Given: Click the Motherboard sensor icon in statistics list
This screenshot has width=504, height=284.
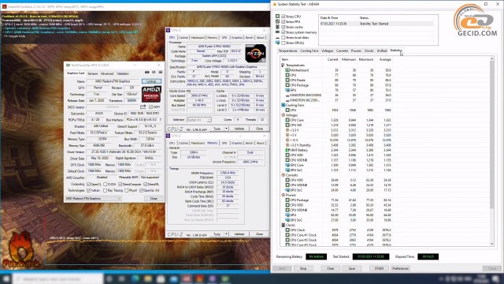Looking at the screenshot, I should [x=287, y=70].
